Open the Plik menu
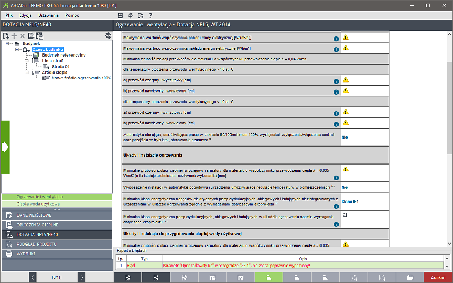The image size is (453, 283). (x=9, y=15)
